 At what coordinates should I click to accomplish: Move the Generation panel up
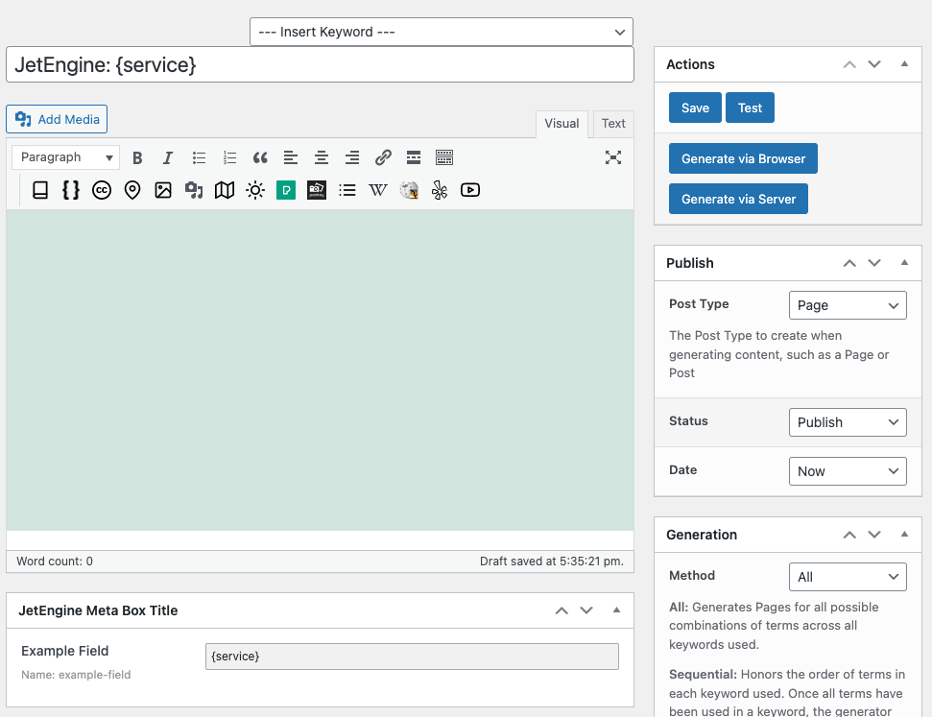click(850, 535)
